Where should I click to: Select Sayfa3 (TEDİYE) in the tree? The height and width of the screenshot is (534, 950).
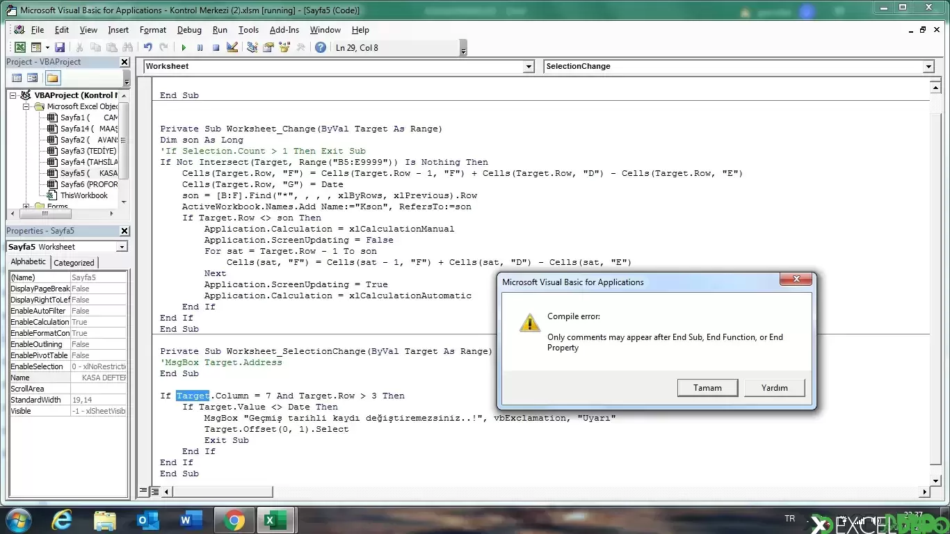pos(82,151)
